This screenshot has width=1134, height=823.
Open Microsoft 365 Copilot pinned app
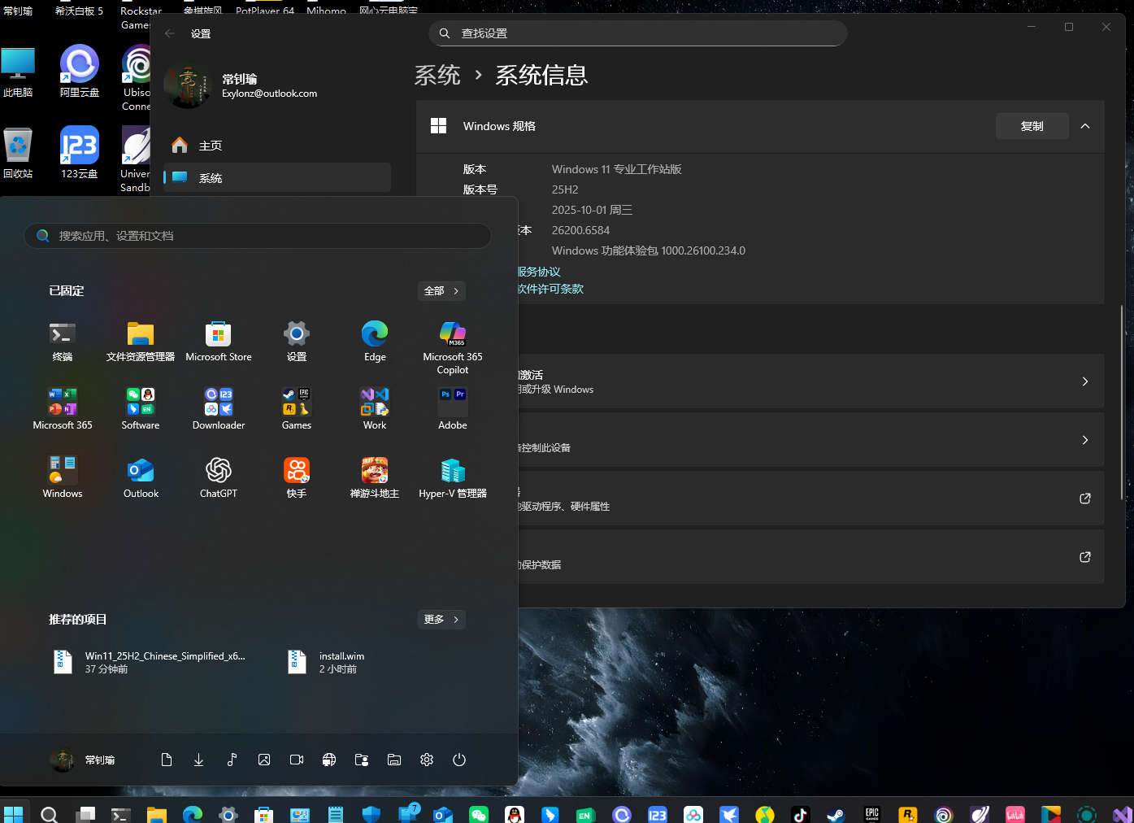click(453, 347)
